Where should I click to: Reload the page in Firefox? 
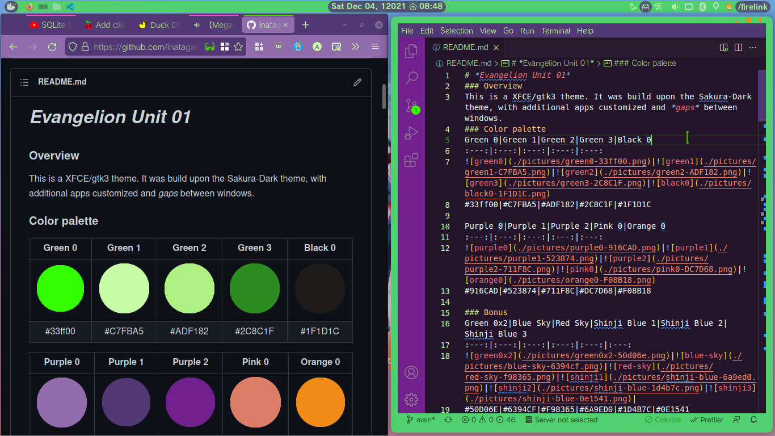pos(52,47)
